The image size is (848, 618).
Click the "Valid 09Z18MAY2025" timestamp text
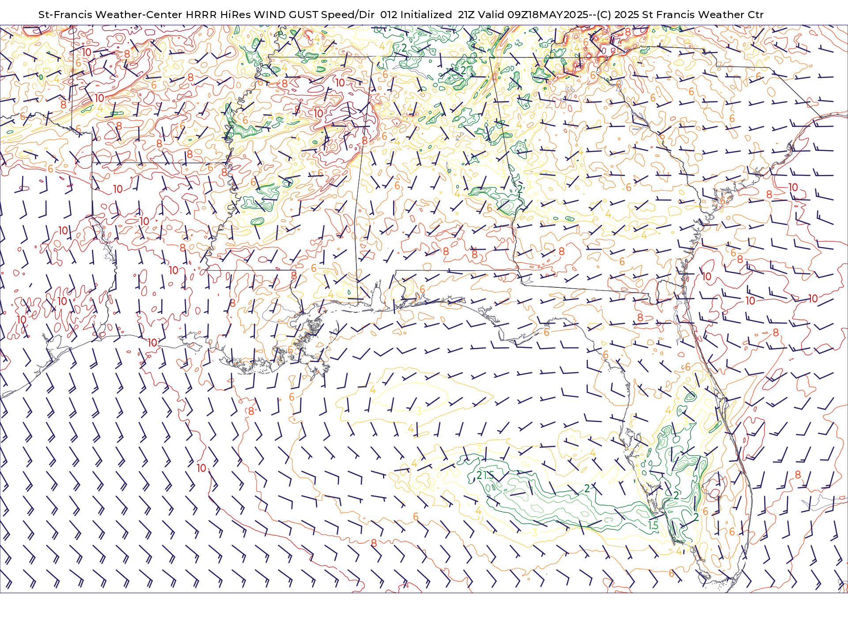coord(533,15)
